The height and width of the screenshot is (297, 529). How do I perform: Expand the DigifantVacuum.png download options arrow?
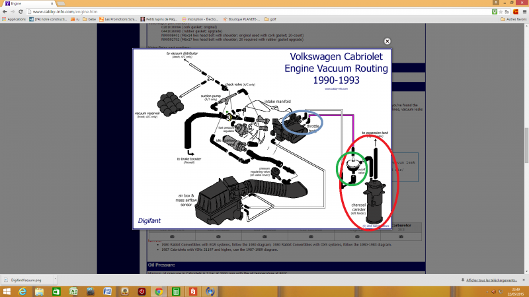[x=55, y=279]
